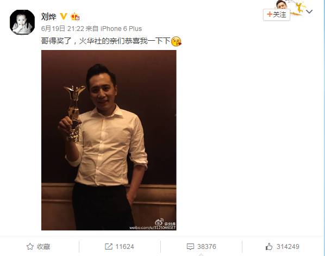This screenshot has height=256, width=325.
Task: Click the comment bubble icon
Action: coord(190,246)
